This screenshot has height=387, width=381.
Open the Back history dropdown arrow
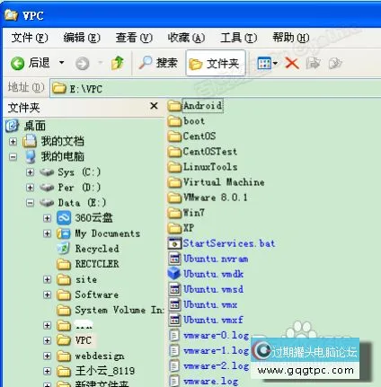coord(61,63)
